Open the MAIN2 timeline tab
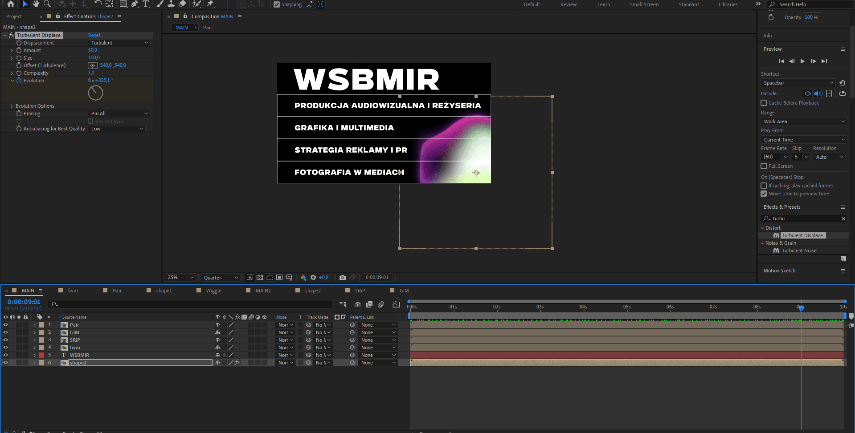855x433 pixels. click(263, 291)
